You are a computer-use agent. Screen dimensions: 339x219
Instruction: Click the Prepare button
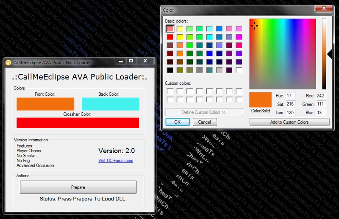click(x=78, y=187)
